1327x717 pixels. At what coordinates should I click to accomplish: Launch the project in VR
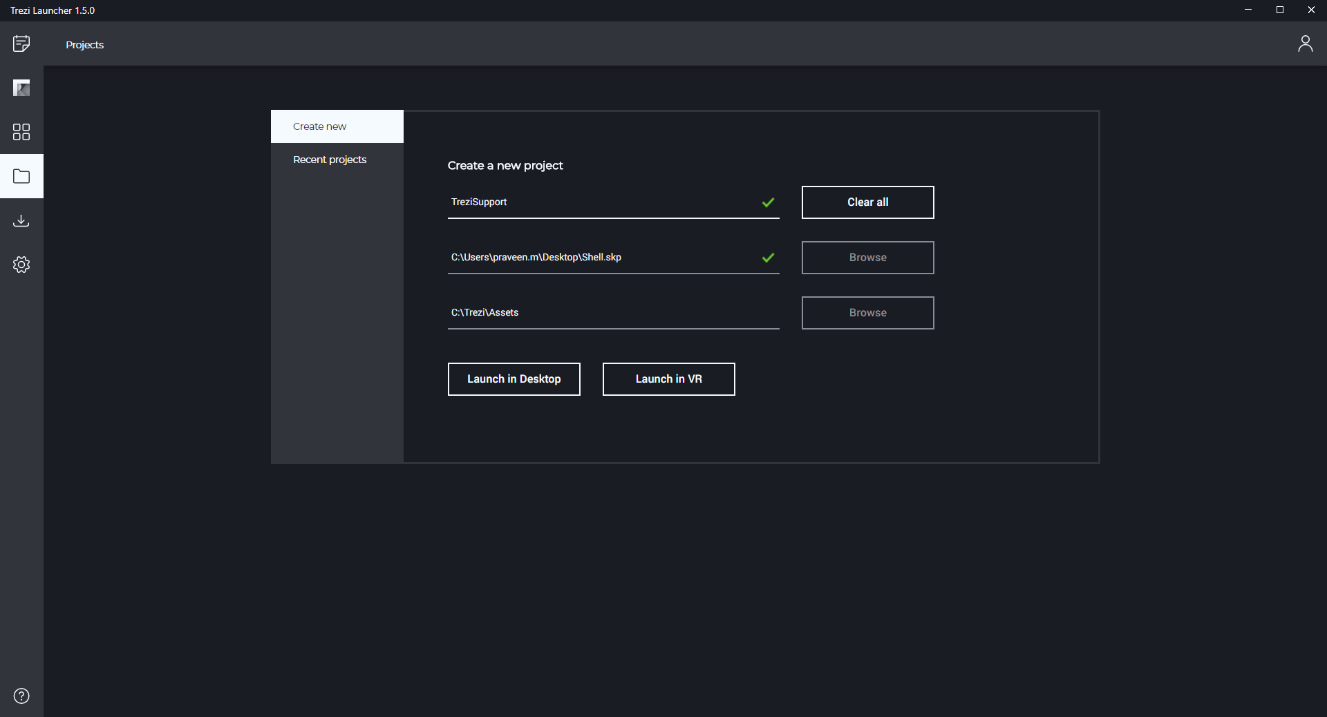point(669,379)
